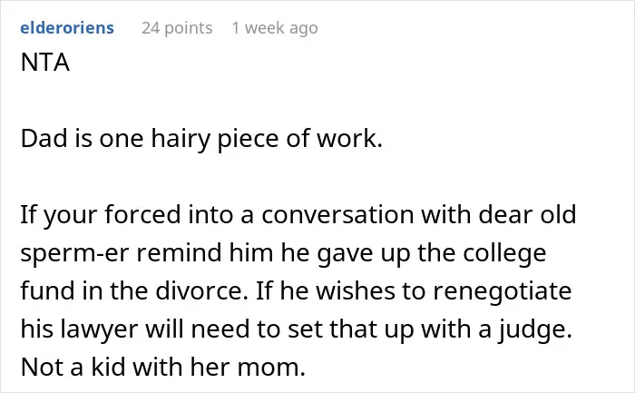
Task: Click the 1 week ago timestamp
Action: click(x=275, y=28)
